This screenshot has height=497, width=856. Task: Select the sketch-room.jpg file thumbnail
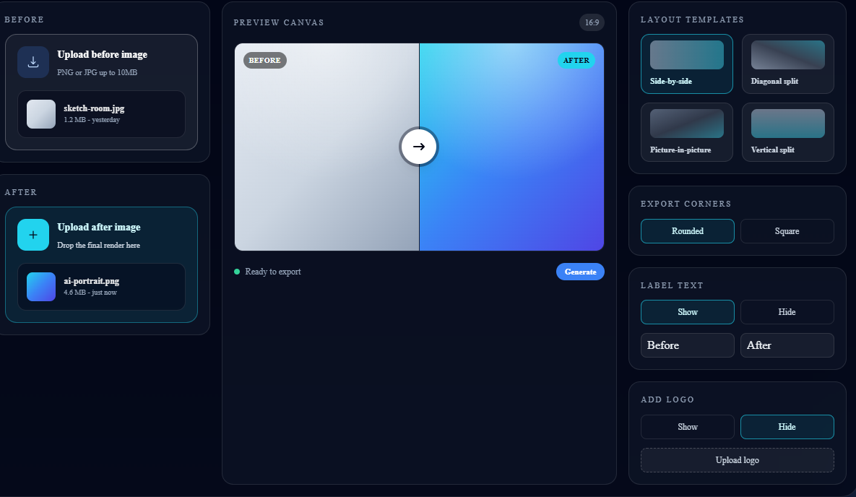(x=40, y=113)
